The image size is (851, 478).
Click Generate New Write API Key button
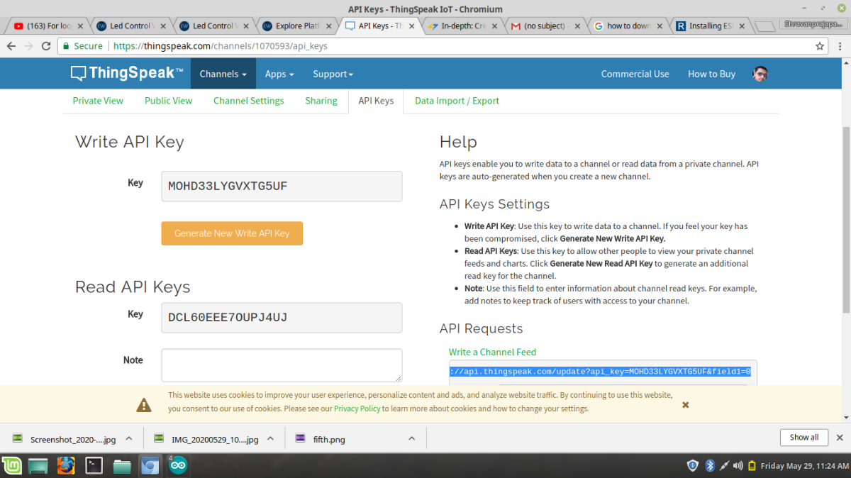click(x=232, y=233)
